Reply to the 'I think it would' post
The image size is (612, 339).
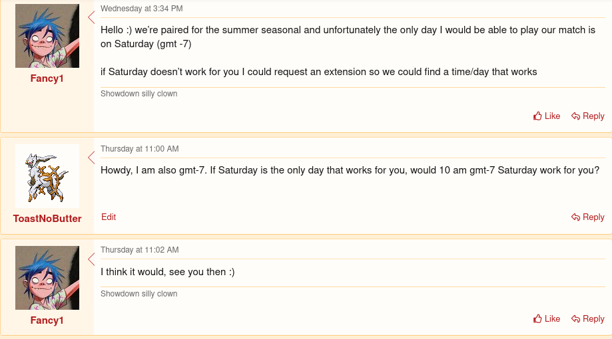tap(588, 319)
